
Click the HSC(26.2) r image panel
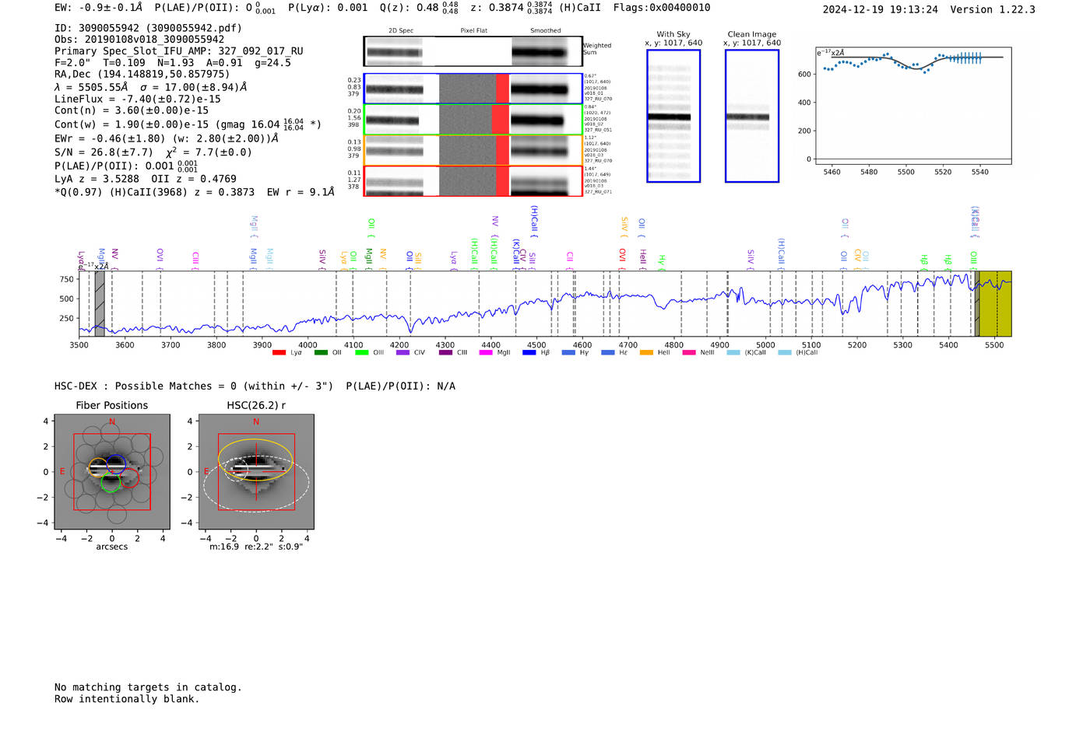point(256,472)
